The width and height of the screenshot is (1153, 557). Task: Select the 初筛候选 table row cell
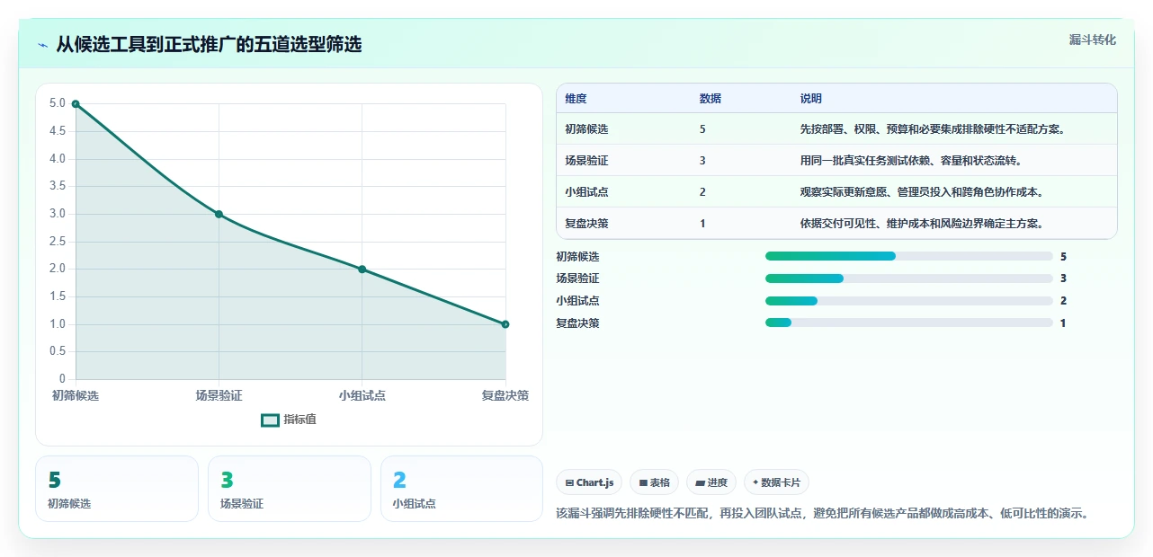(586, 129)
